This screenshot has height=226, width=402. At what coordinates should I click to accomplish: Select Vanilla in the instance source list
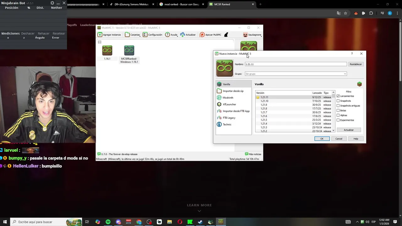(x=233, y=84)
